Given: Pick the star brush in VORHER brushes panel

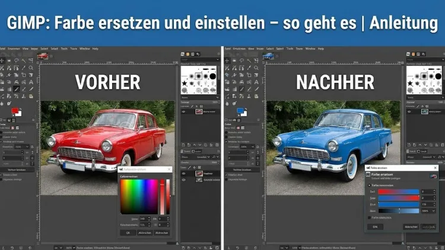Looking at the screenshot, I should pyautogui.click(x=185, y=83).
